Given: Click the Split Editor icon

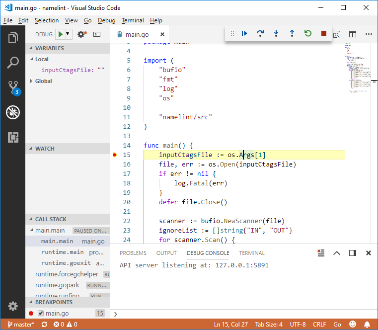Looking at the screenshot, I should (x=353, y=34).
